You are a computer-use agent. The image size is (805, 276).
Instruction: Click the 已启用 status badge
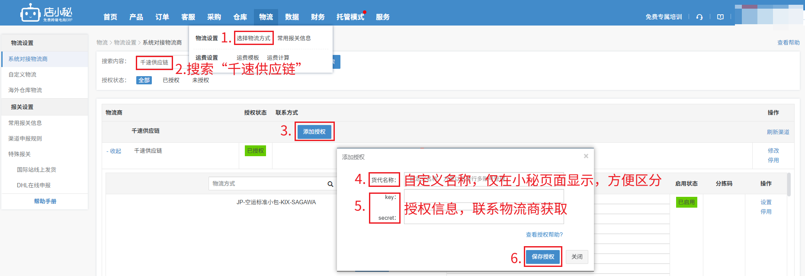coord(686,202)
